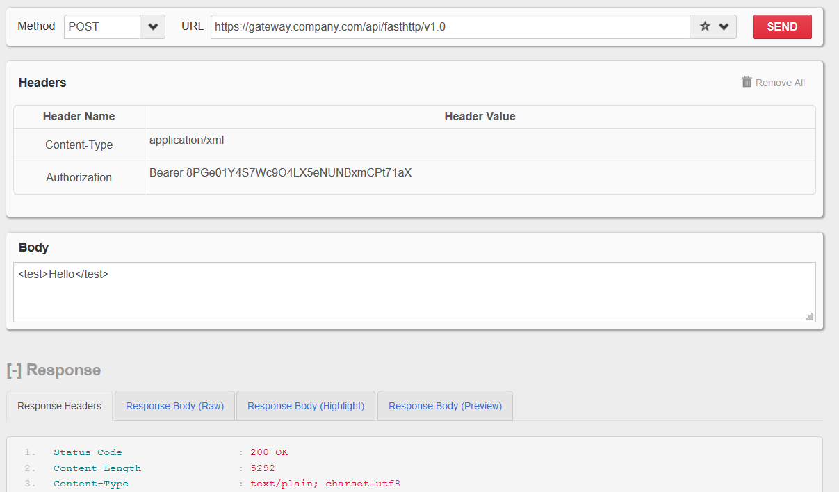Click the Header Value column heading
The image size is (839, 492).
coord(480,116)
